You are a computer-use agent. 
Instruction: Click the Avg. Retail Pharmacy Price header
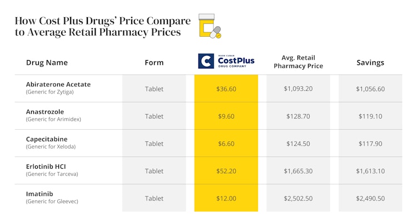coord(298,62)
